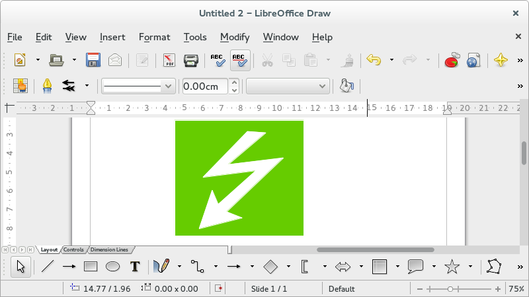Open the Insert menu

[x=112, y=37]
